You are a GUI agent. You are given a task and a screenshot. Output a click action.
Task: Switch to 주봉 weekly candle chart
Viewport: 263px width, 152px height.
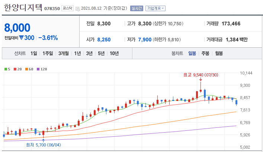[x=205, y=53]
